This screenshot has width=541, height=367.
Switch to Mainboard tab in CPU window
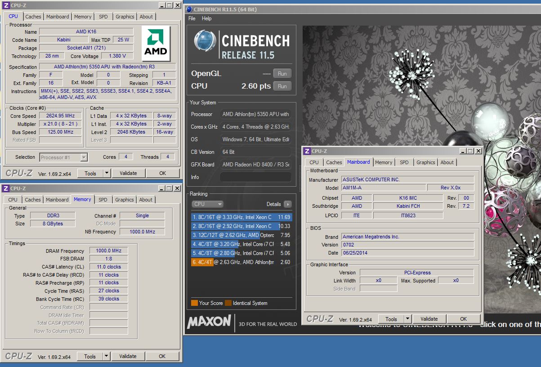pyautogui.click(x=58, y=17)
